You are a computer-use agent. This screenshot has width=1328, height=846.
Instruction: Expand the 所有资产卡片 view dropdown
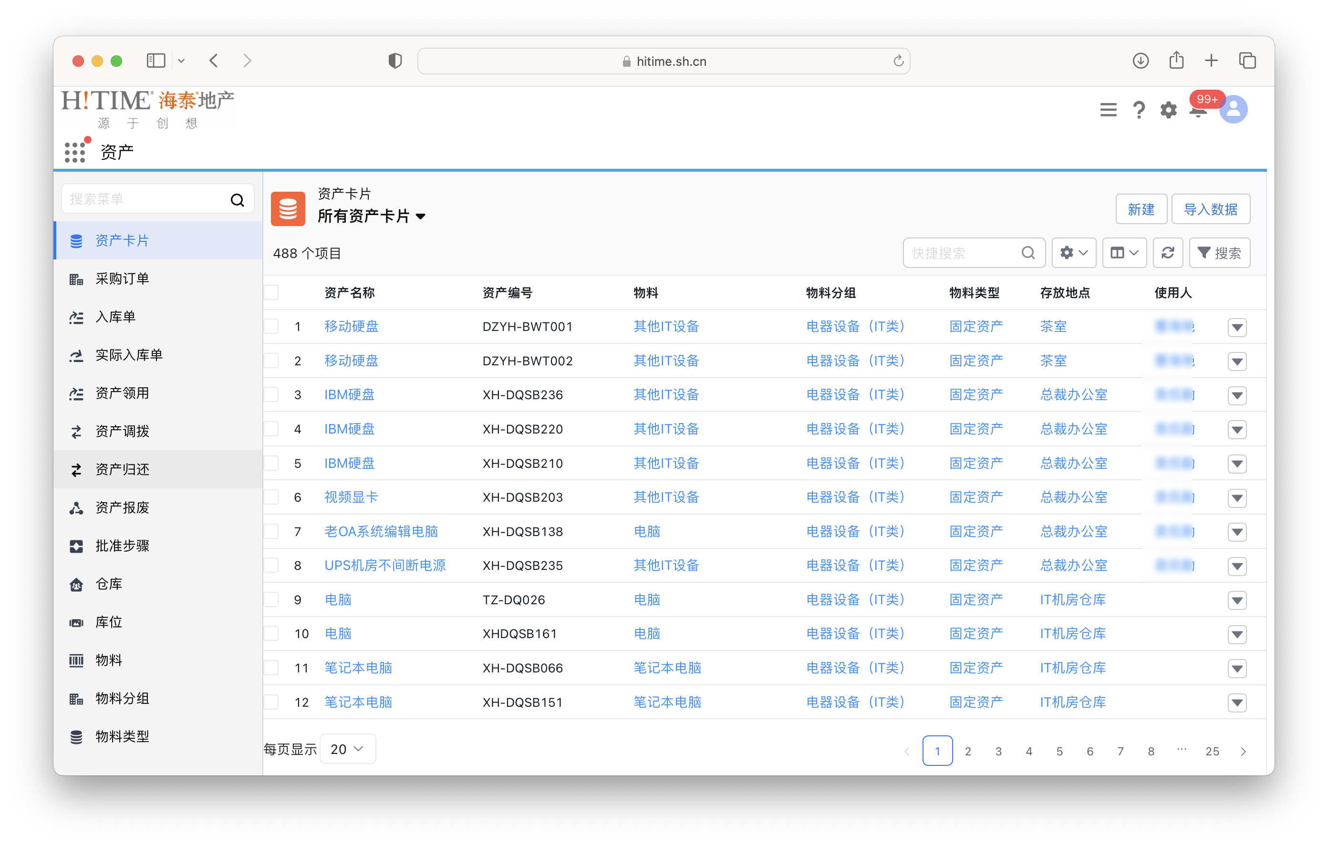tap(420, 217)
